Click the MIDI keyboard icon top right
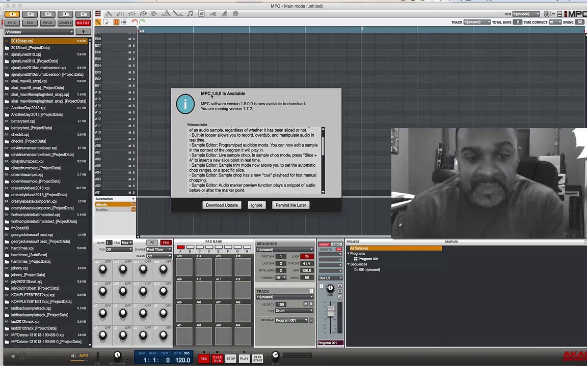587x366 pixels. [547, 14]
